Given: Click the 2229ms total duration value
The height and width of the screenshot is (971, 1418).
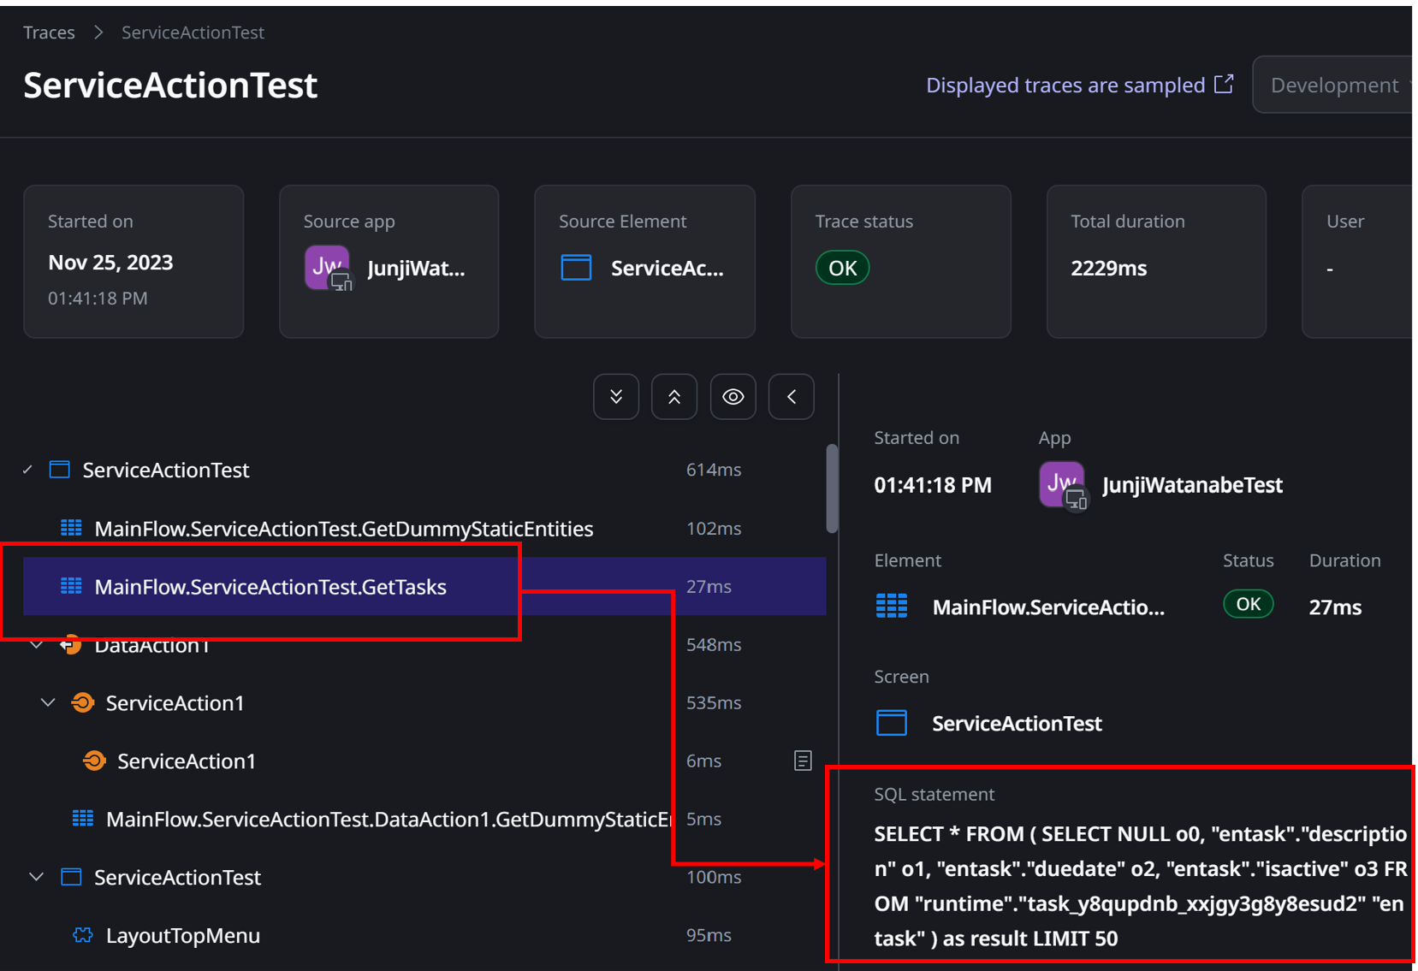Looking at the screenshot, I should (x=1109, y=269).
